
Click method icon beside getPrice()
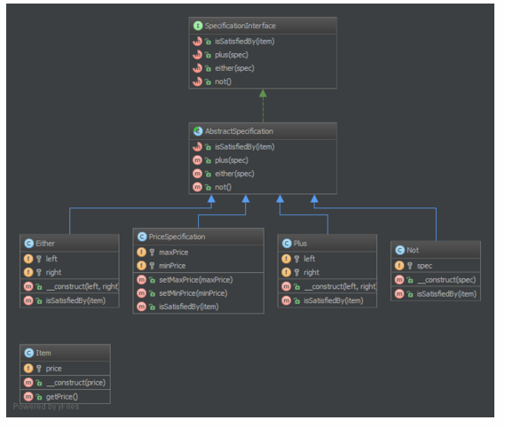(28, 397)
